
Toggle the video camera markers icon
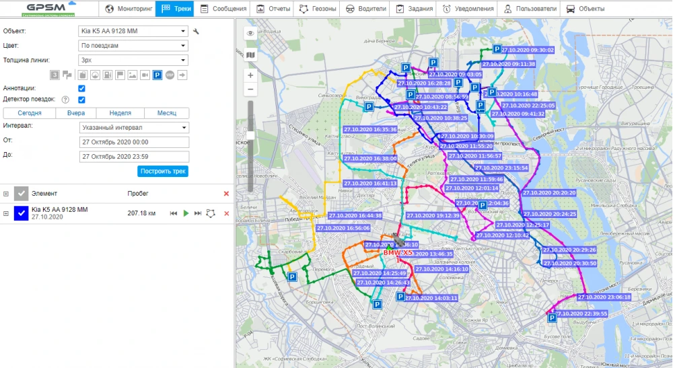pos(145,75)
